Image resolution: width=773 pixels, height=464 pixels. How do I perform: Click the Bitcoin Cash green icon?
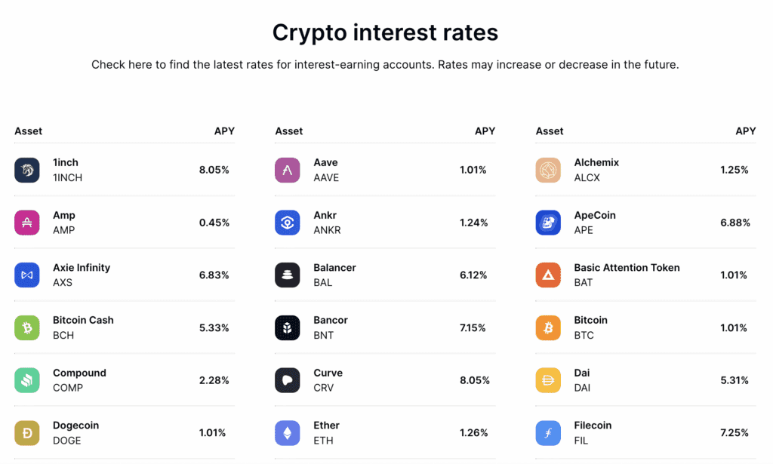pyautogui.click(x=27, y=327)
